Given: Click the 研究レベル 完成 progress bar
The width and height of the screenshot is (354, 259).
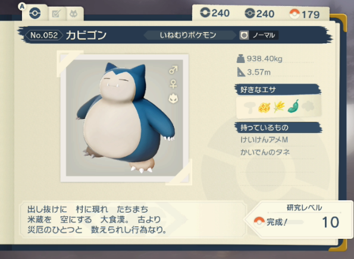Looking at the screenshot, I should click(285, 222).
